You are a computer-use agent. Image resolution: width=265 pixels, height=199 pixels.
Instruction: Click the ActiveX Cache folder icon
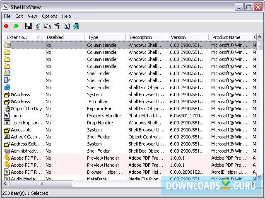click(7, 137)
